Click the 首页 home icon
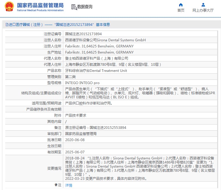 pos(181,5)
